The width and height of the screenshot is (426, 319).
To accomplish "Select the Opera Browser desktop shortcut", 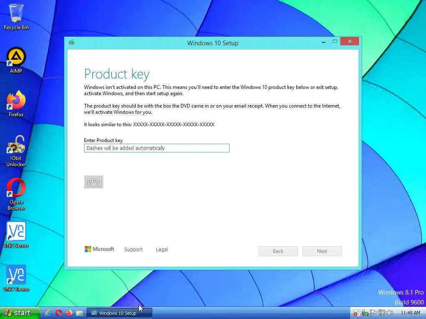I will [16, 194].
